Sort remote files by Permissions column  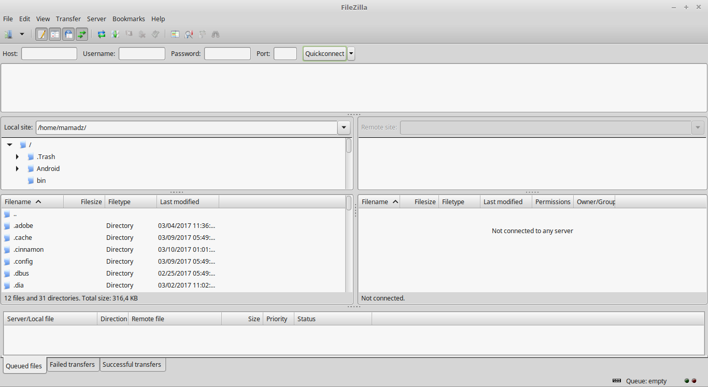click(x=553, y=202)
